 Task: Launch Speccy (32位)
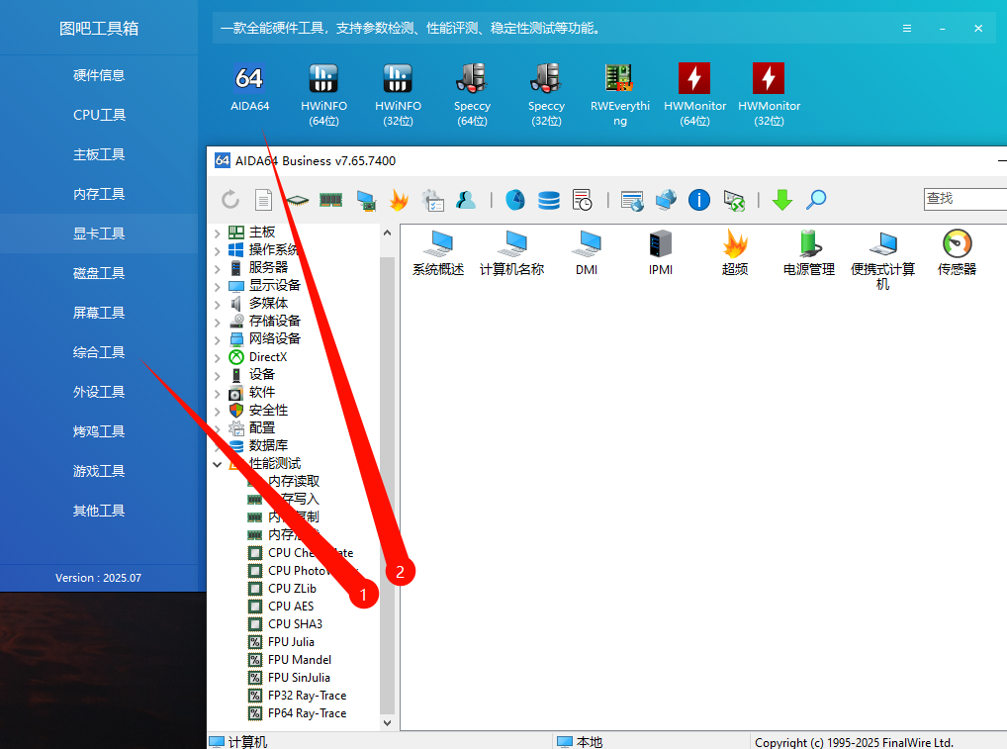click(546, 94)
